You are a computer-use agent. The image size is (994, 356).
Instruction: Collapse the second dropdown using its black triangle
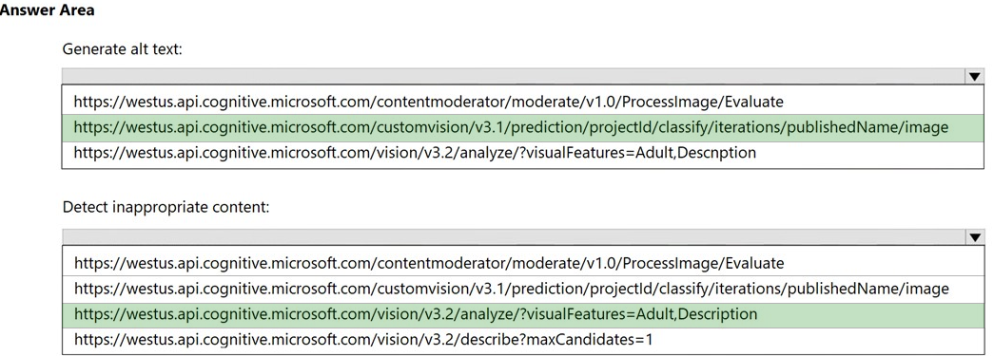(974, 237)
